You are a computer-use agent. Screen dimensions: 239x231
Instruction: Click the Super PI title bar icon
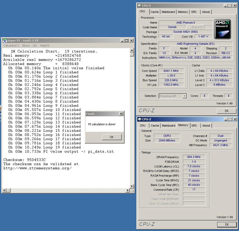click(5, 41)
